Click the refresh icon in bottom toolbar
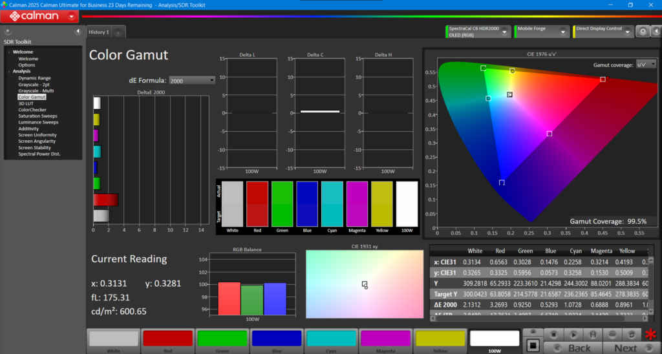662x354 pixels. coord(630,334)
